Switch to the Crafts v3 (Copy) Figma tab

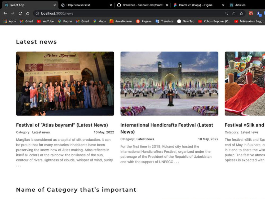pos(199,5)
